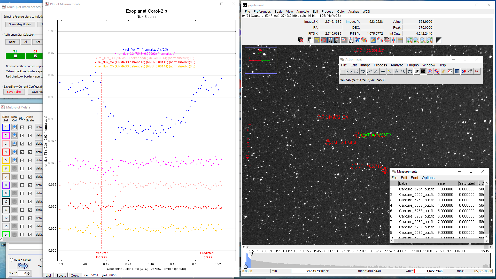
Task: Open the Plugins menu in AstroImageJ
Action: (x=413, y=65)
